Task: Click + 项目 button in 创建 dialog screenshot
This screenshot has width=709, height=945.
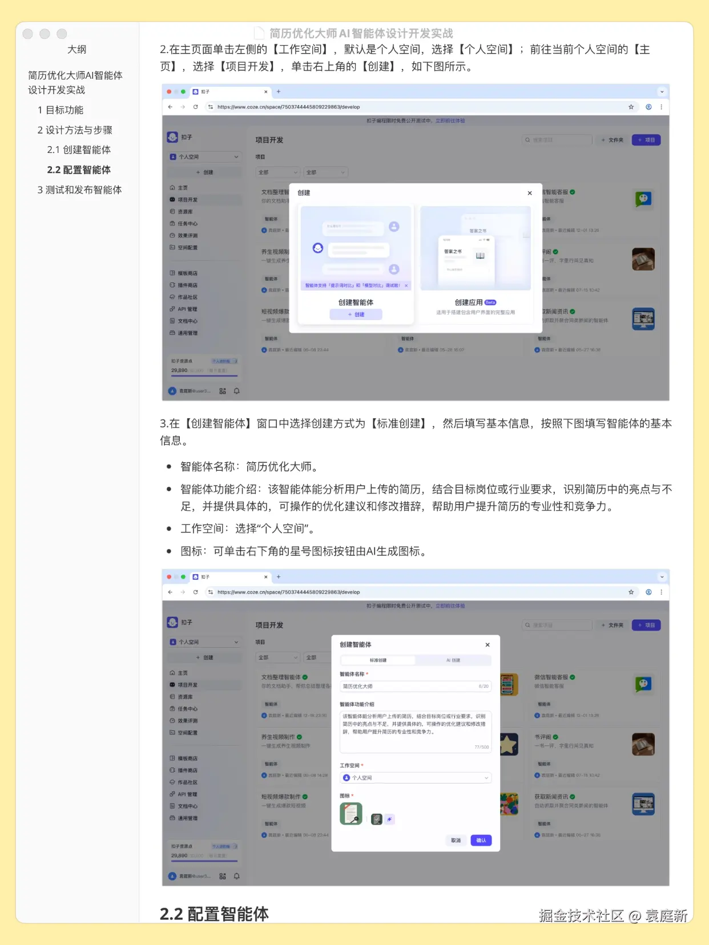Action: coord(646,140)
